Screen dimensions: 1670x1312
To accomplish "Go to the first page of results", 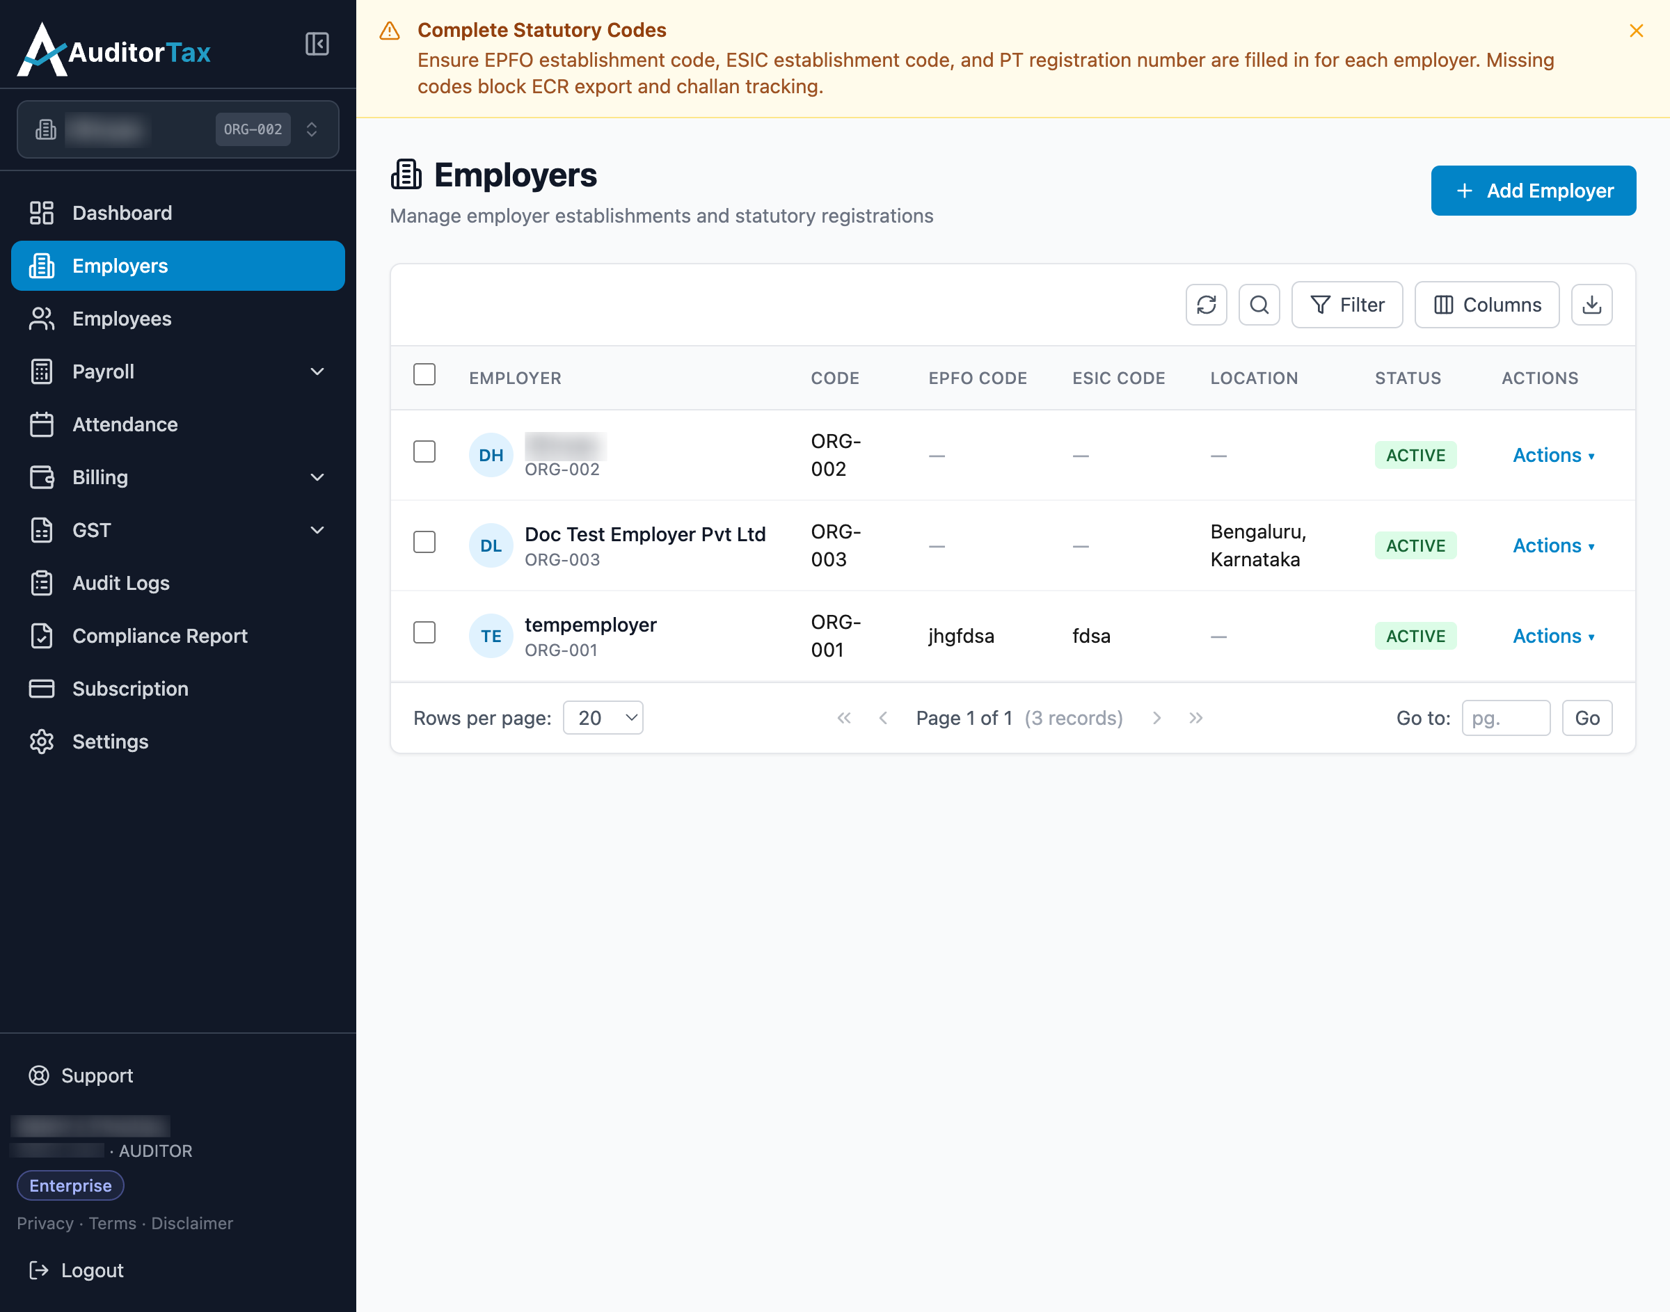I will [x=844, y=717].
